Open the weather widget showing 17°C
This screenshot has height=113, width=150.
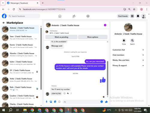point(107,110)
